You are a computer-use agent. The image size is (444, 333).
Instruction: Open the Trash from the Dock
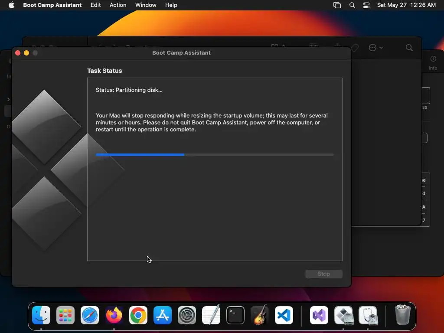pyautogui.click(x=402, y=315)
